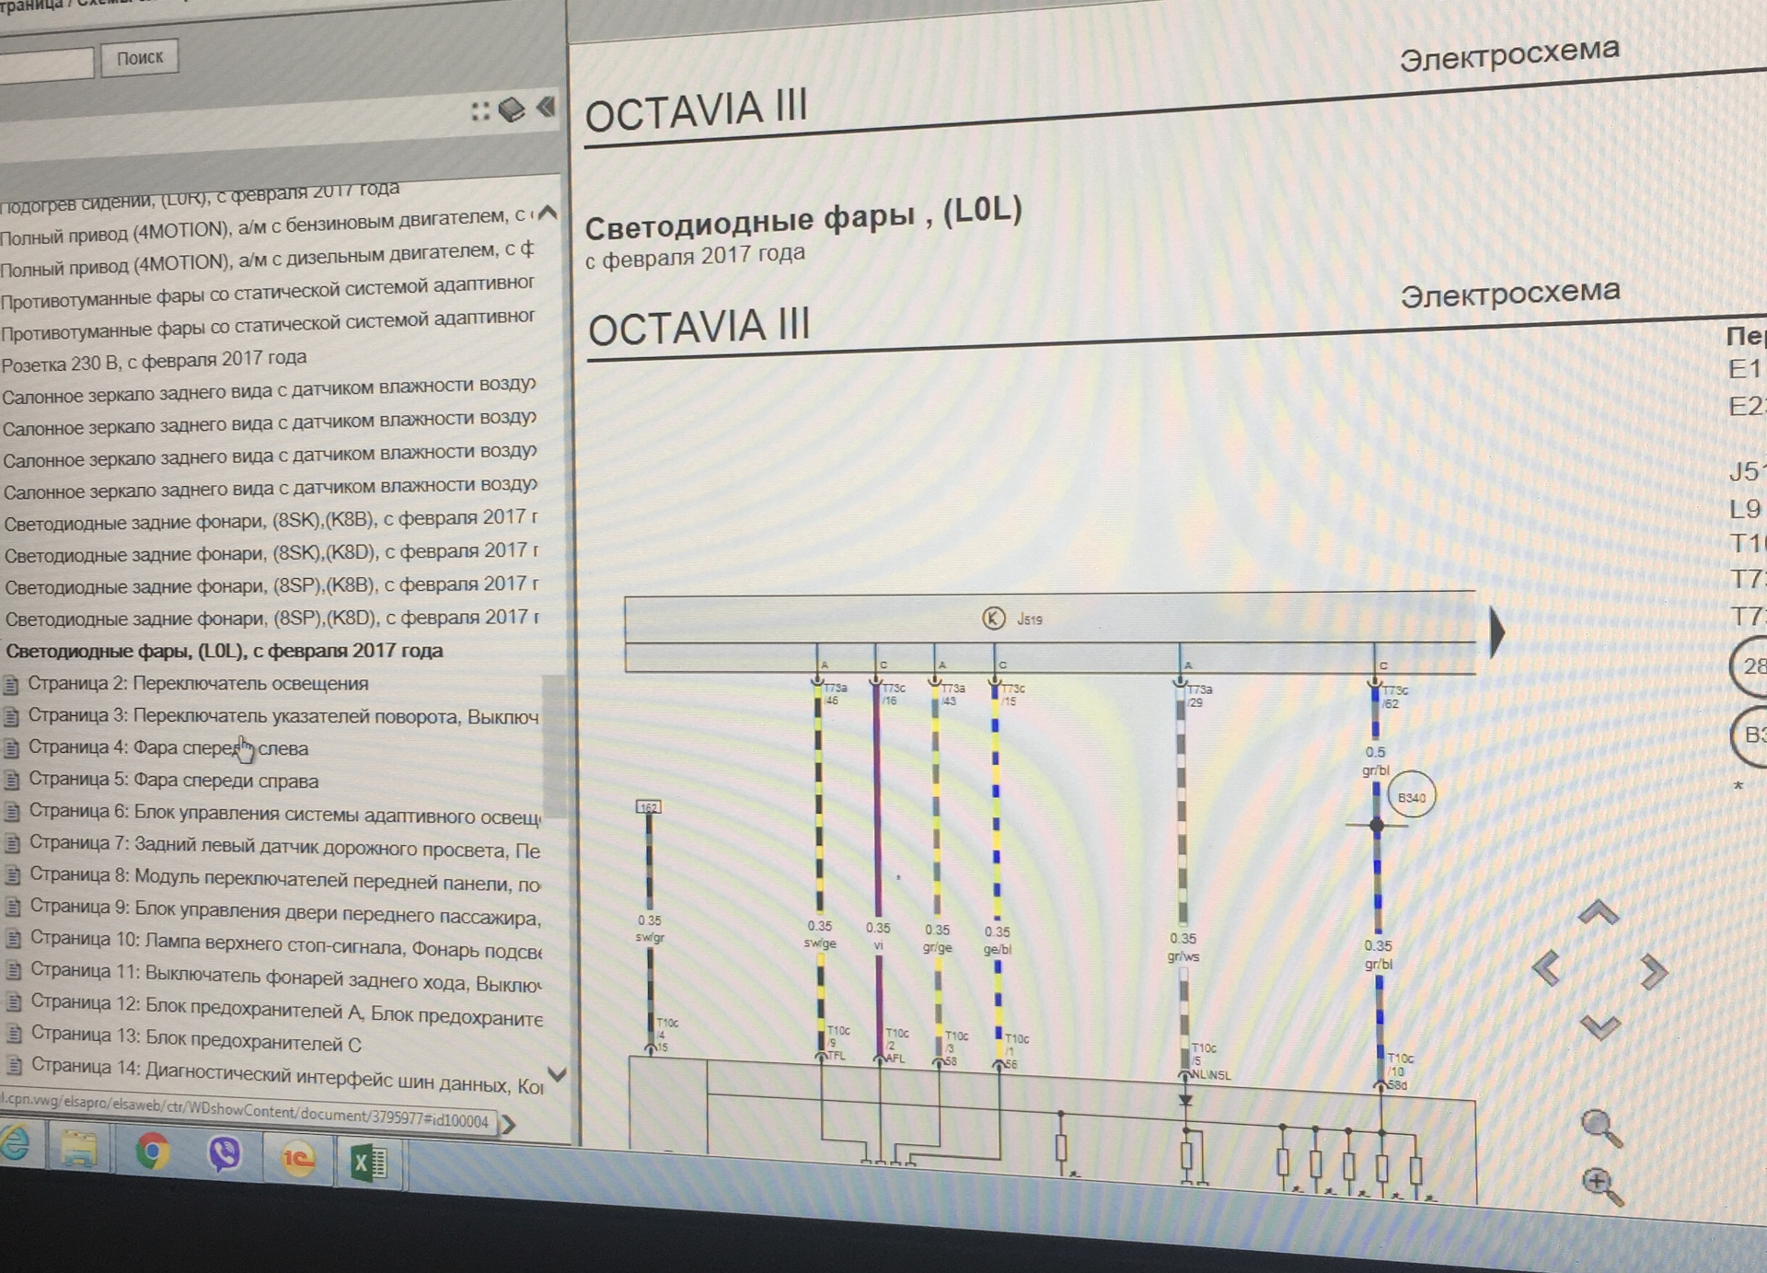
Task: Click the magnifier zoom-out icon
Action: (1601, 1128)
